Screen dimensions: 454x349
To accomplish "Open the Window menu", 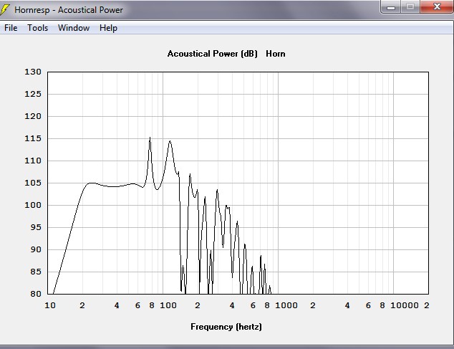I will (74, 28).
